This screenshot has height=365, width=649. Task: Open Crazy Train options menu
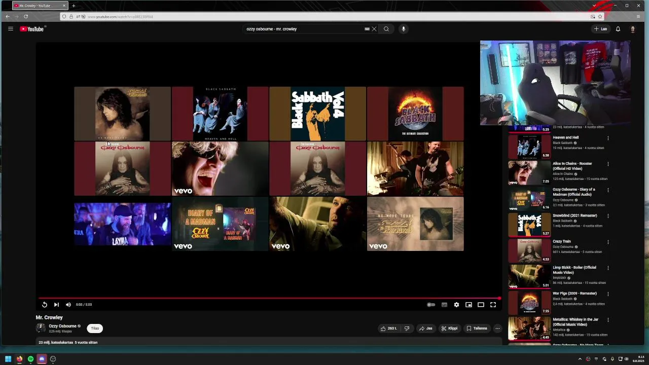tap(608, 242)
